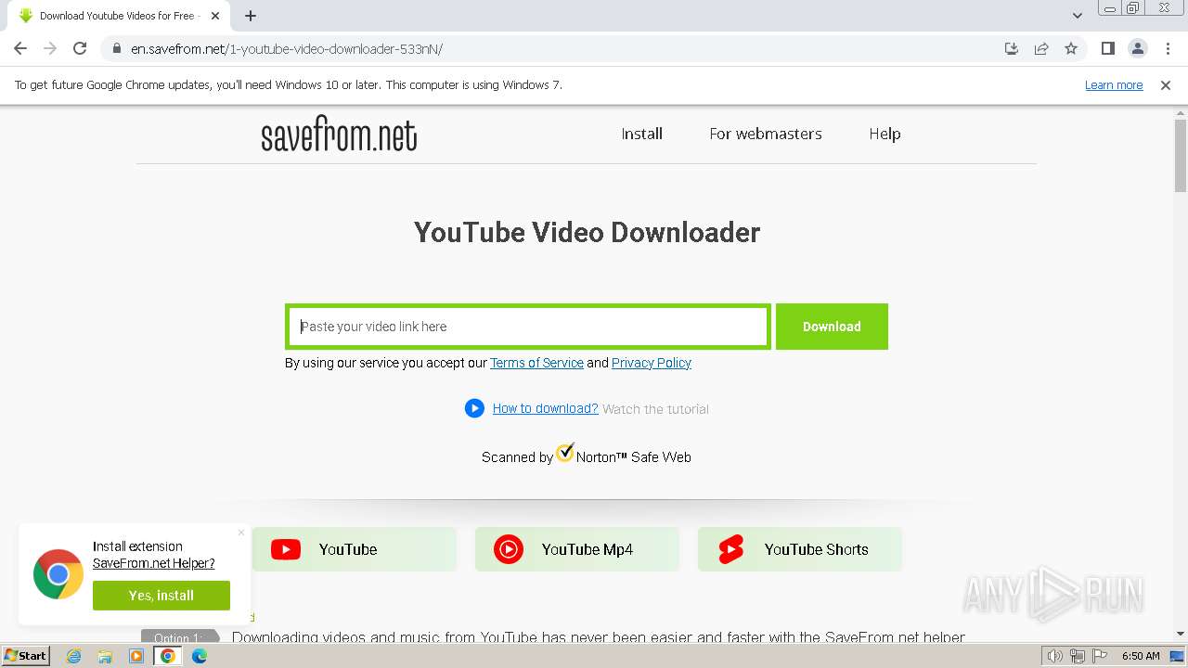The height and width of the screenshot is (668, 1188).
Task: Dismiss the Chrome update notification bar
Action: 1166,84
